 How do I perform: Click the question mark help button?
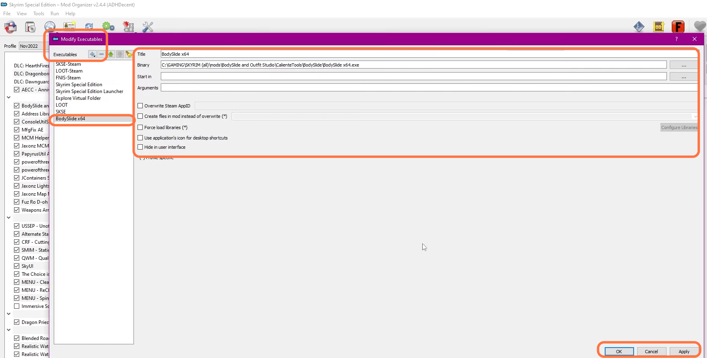677,39
